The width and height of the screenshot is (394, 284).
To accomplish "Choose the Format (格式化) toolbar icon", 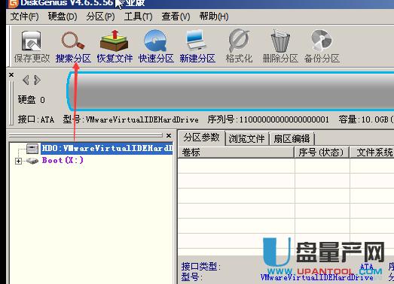I will 239,47.
